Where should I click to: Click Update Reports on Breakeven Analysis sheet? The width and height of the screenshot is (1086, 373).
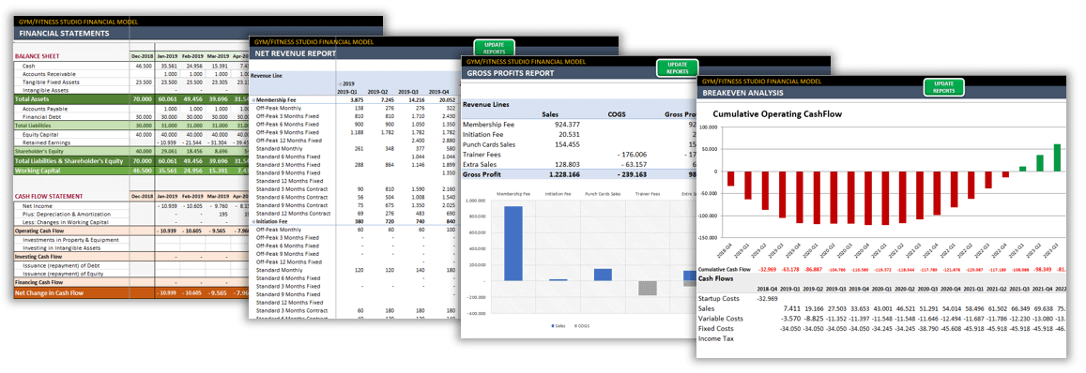click(x=943, y=86)
